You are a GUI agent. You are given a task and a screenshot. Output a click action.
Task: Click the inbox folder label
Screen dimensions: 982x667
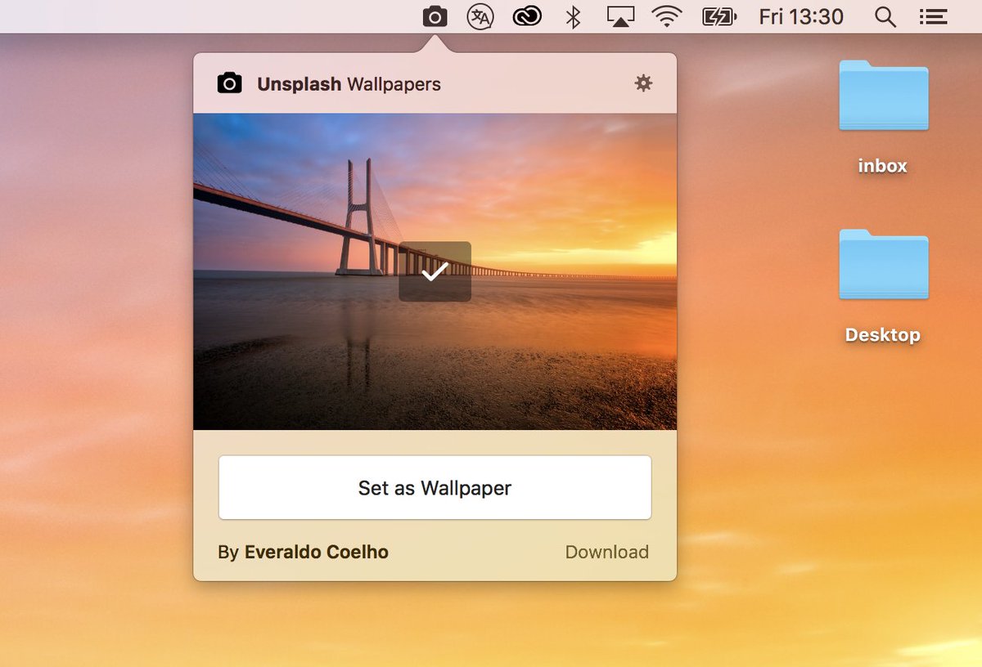(x=883, y=166)
